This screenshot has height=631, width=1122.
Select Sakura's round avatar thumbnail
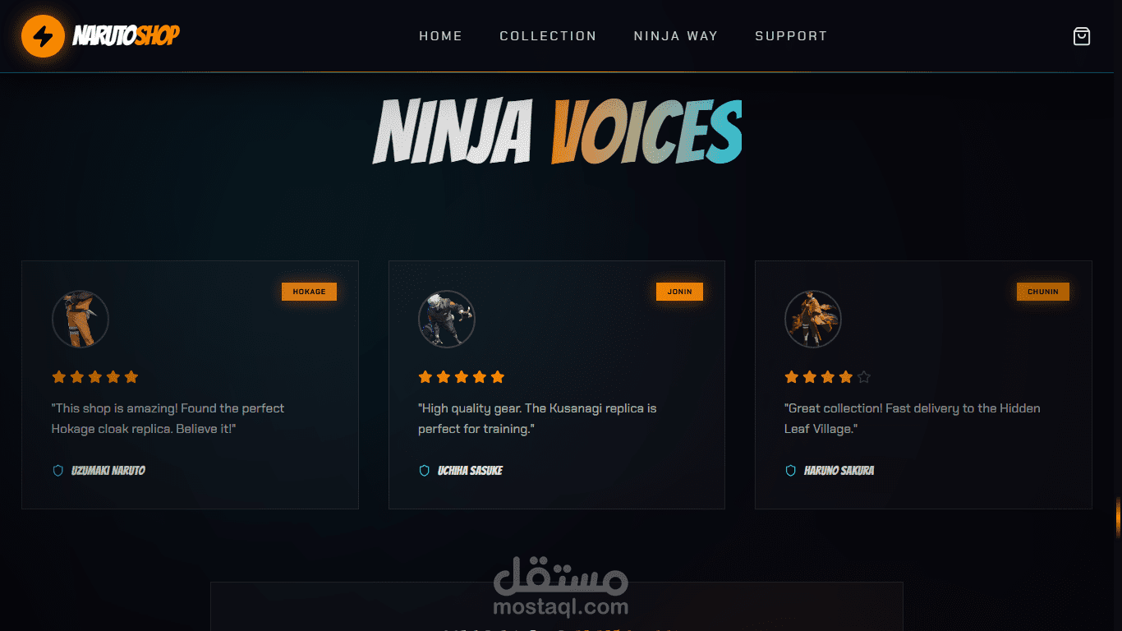pos(813,319)
